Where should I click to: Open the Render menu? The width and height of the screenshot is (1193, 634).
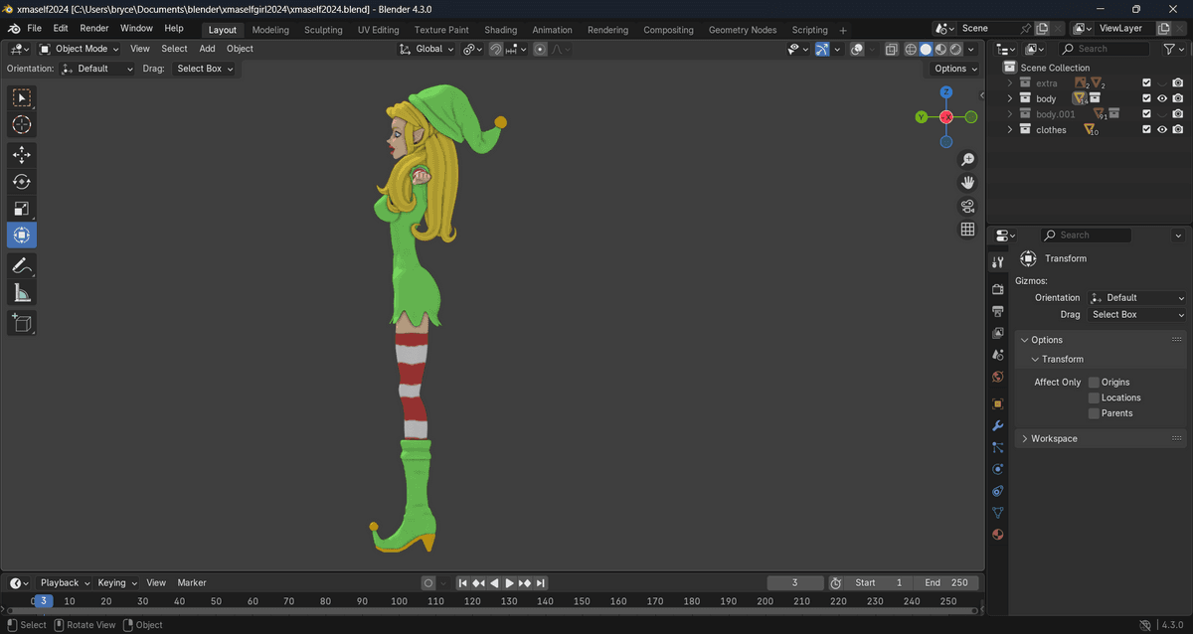tap(94, 29)
